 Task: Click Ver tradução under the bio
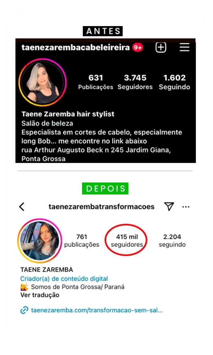coord(40,295)
